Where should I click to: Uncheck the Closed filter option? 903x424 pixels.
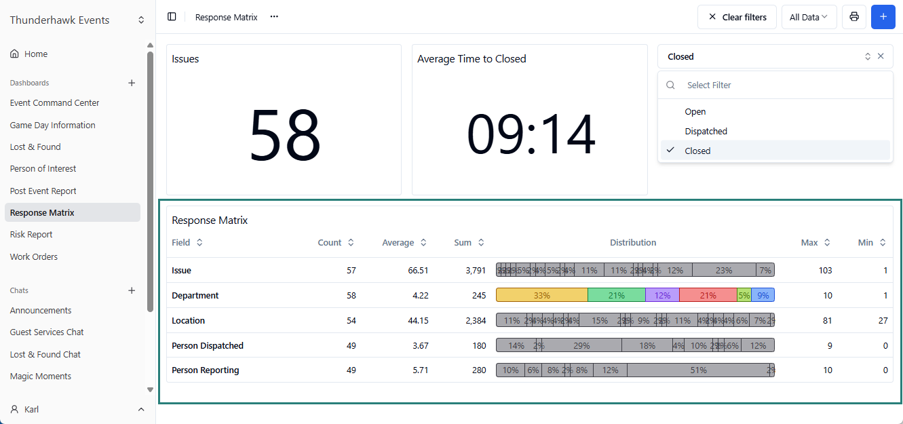(697, 151)
